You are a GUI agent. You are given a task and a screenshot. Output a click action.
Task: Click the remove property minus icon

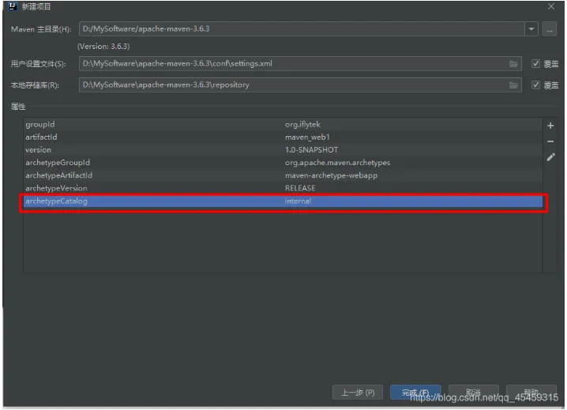(550, 141)
